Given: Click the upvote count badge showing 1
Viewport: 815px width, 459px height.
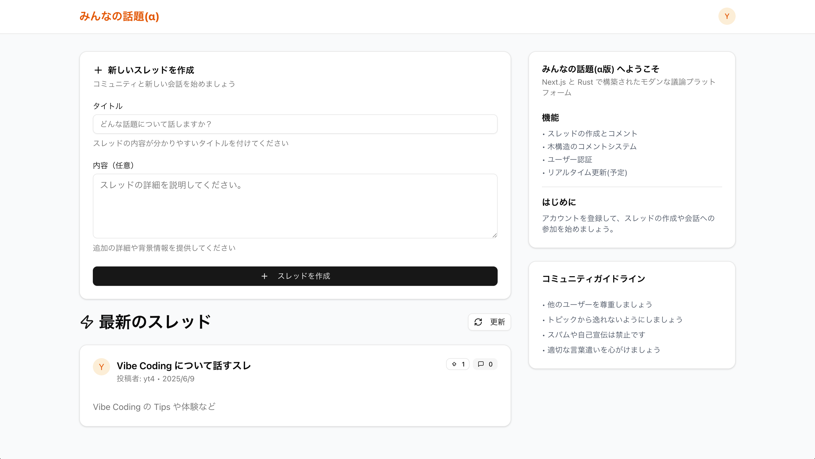Looking at the screenshot, I should [458, 364].
